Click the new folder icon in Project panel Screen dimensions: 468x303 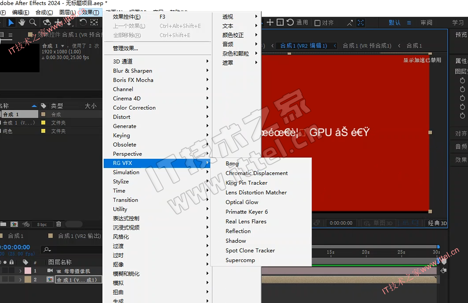(x=3, y=224)
